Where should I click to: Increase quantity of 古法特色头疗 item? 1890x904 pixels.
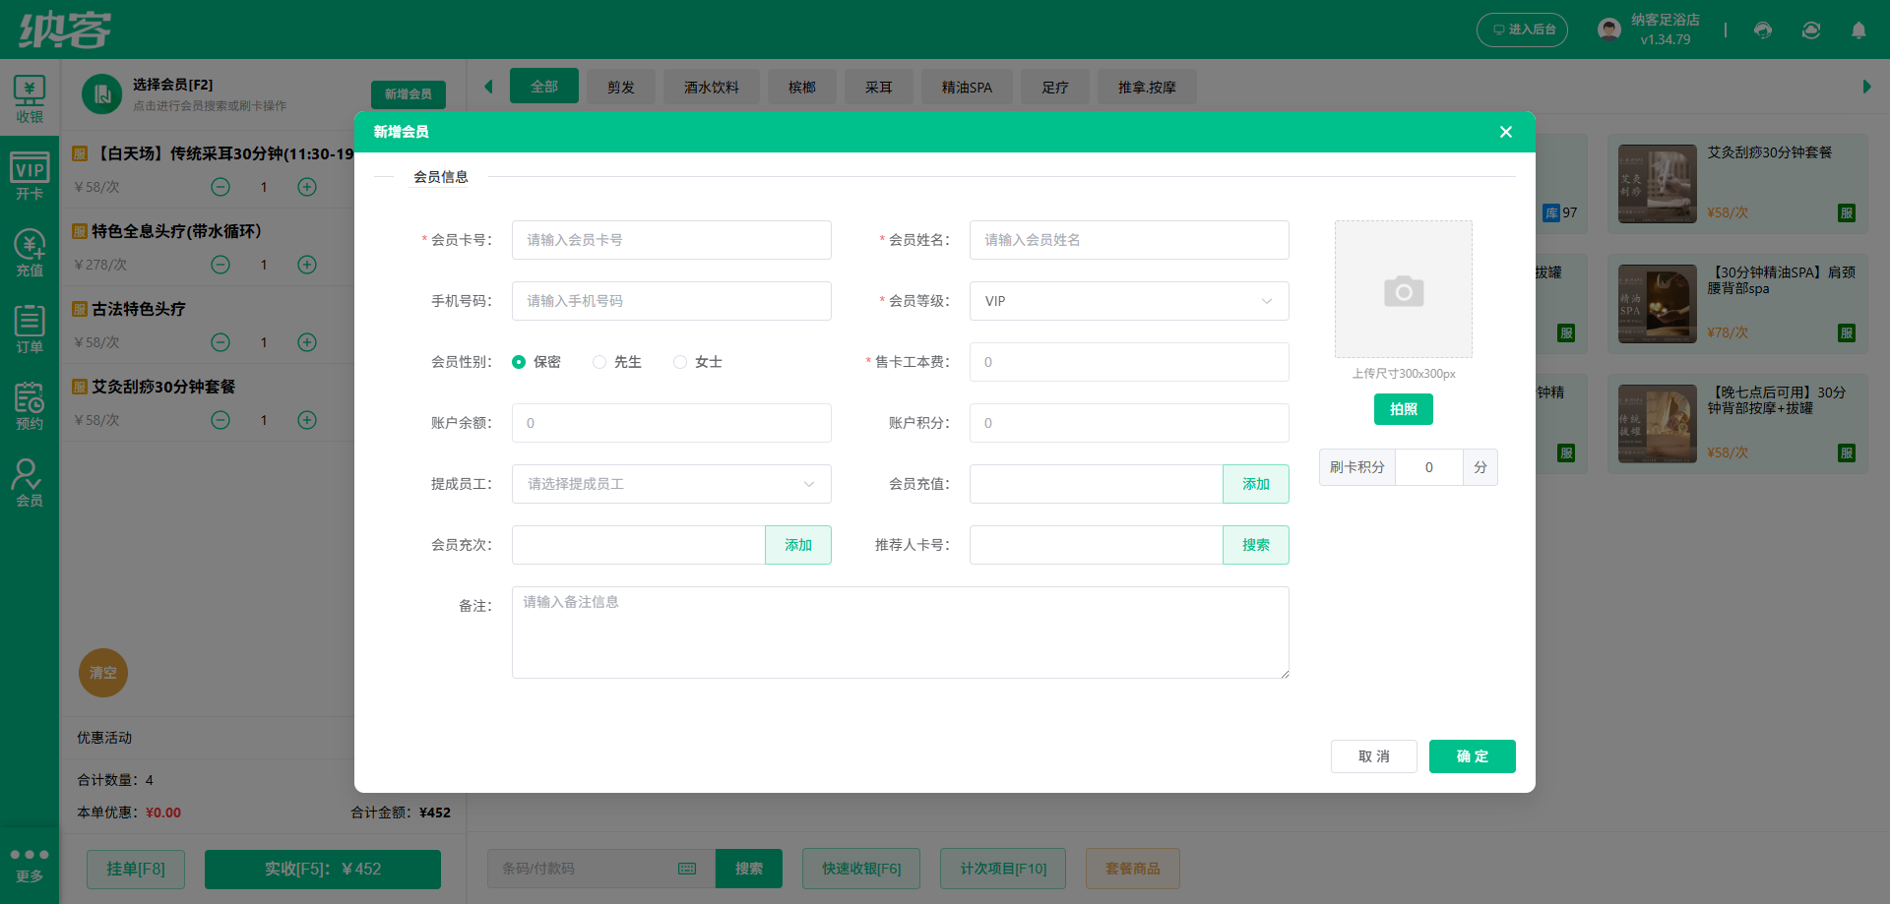point(307,342)
